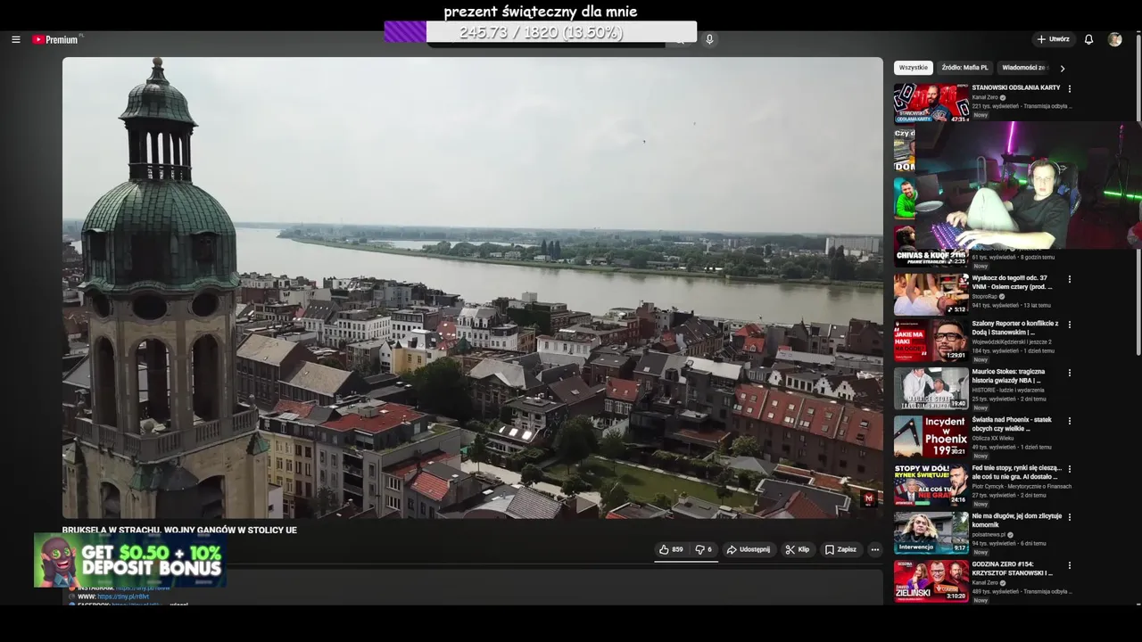This screenshot has height=642, width=1142.
Task: Open Kanał Zero channel under STANOWSKI ODSŁANIA KARTY
Action: pos(985,97)
